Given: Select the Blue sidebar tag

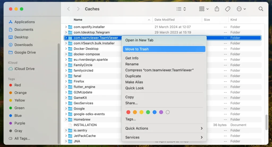Looking at the screenshot, I should (15, 115).
